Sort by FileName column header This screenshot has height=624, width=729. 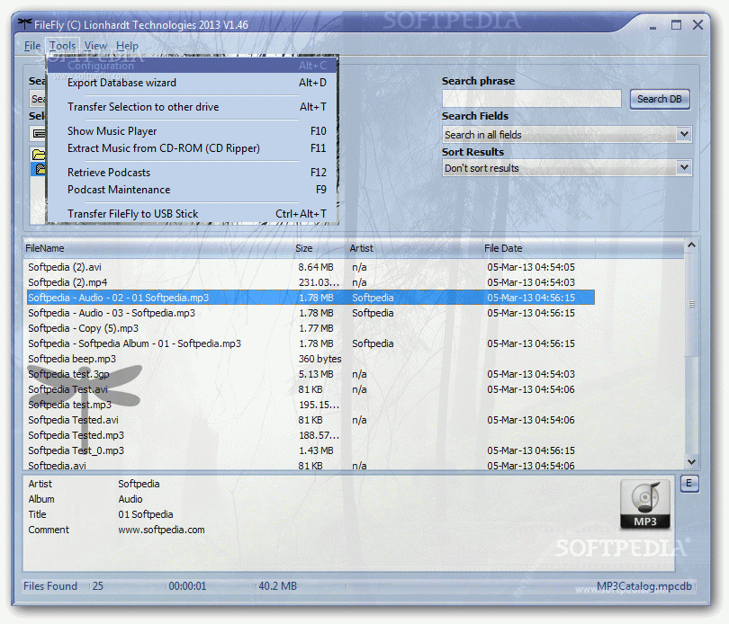[x=158, y=248]
